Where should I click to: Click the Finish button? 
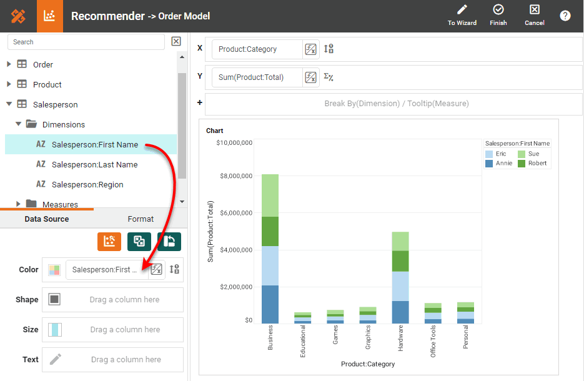click(498, 16)
